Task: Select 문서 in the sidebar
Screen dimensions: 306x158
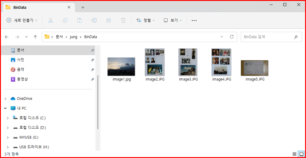Action: coord(48,50)
